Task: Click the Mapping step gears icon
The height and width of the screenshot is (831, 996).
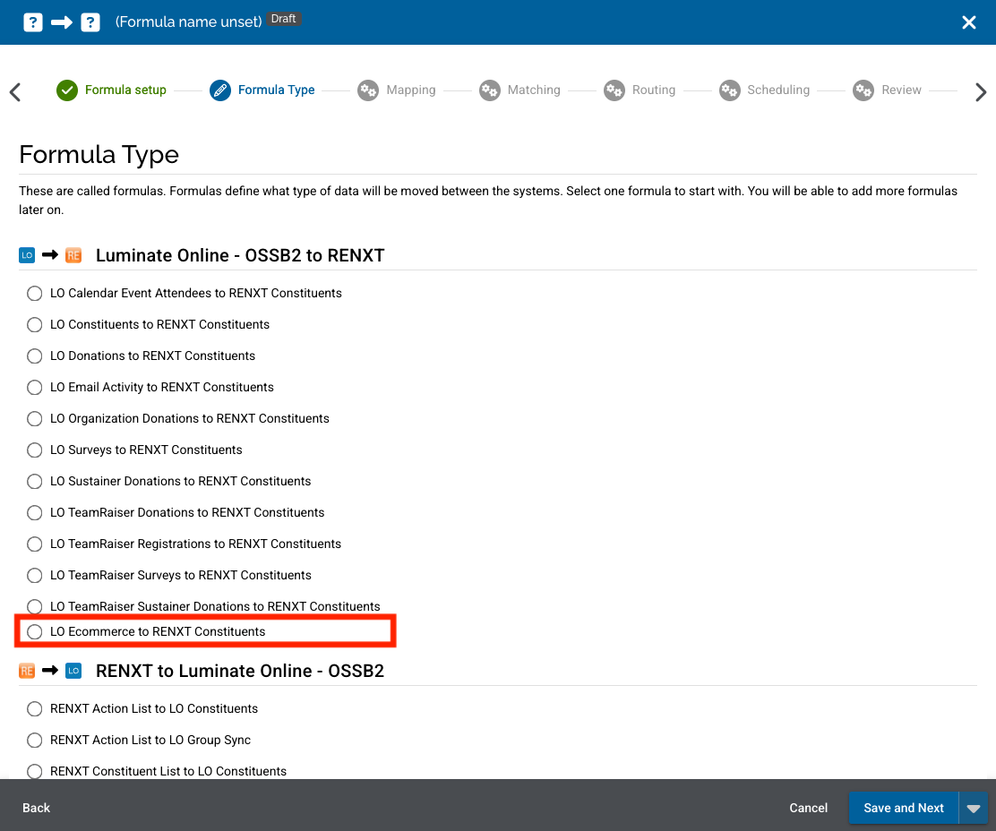Action: 368,90
